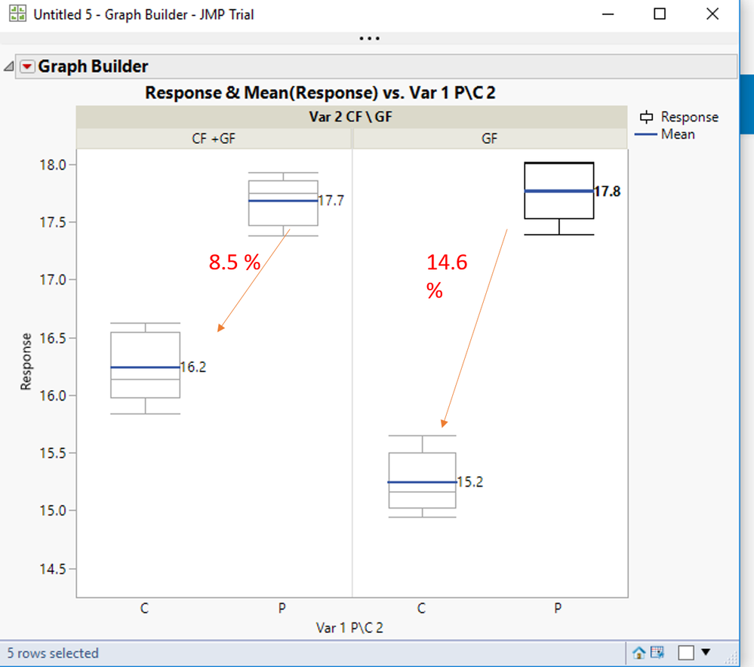Click the 17.7 mean value label
This screenshot has width=754, height=667.
[x=331, y=201]
